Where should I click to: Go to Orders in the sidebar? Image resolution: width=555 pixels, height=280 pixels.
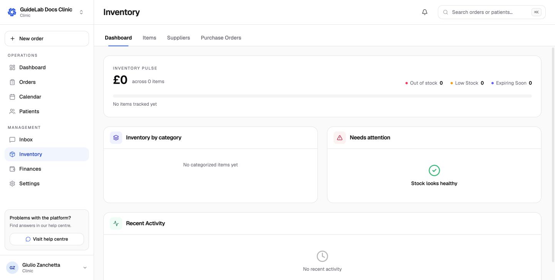tap(47, 82)
